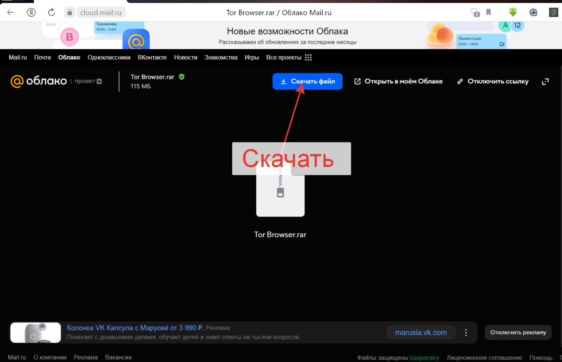Choose Открыть в моём Облаке

coord(398,81)
